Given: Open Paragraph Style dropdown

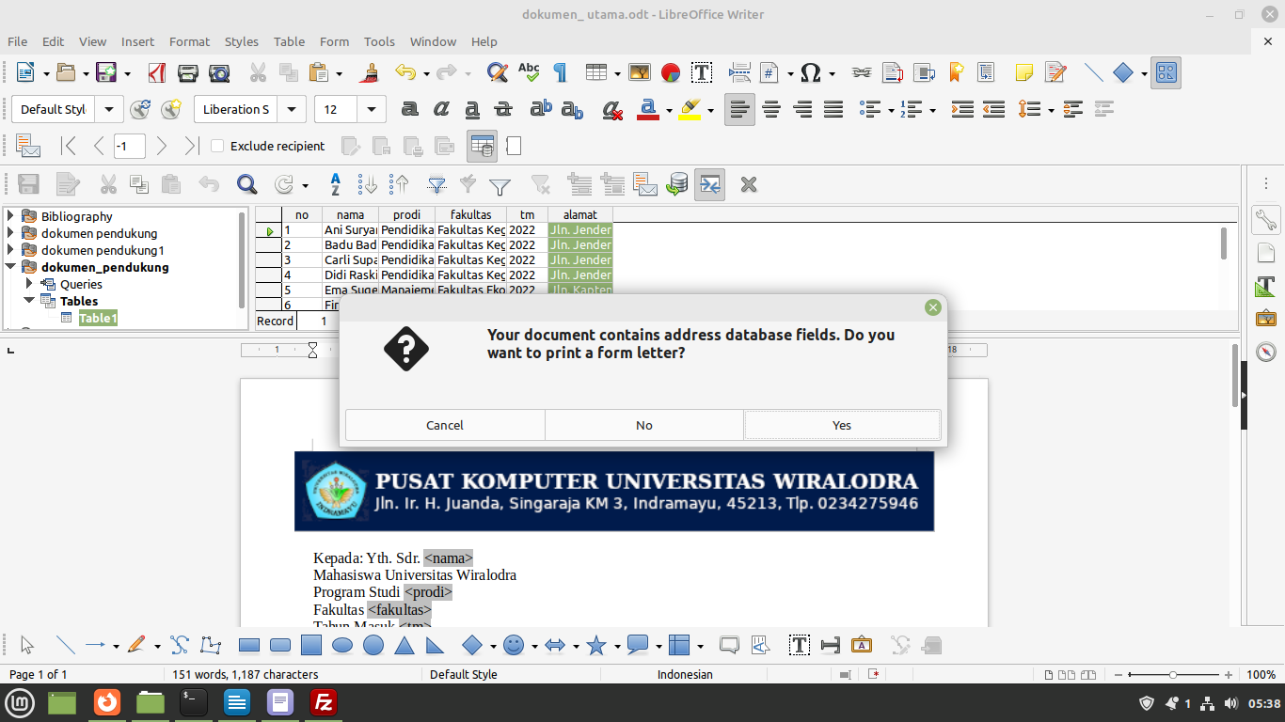Looking at the screenshot, I should 109,109.
